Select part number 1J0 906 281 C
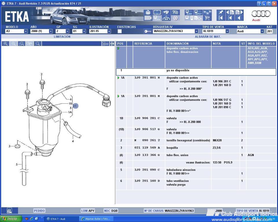 tap(147, 118)
